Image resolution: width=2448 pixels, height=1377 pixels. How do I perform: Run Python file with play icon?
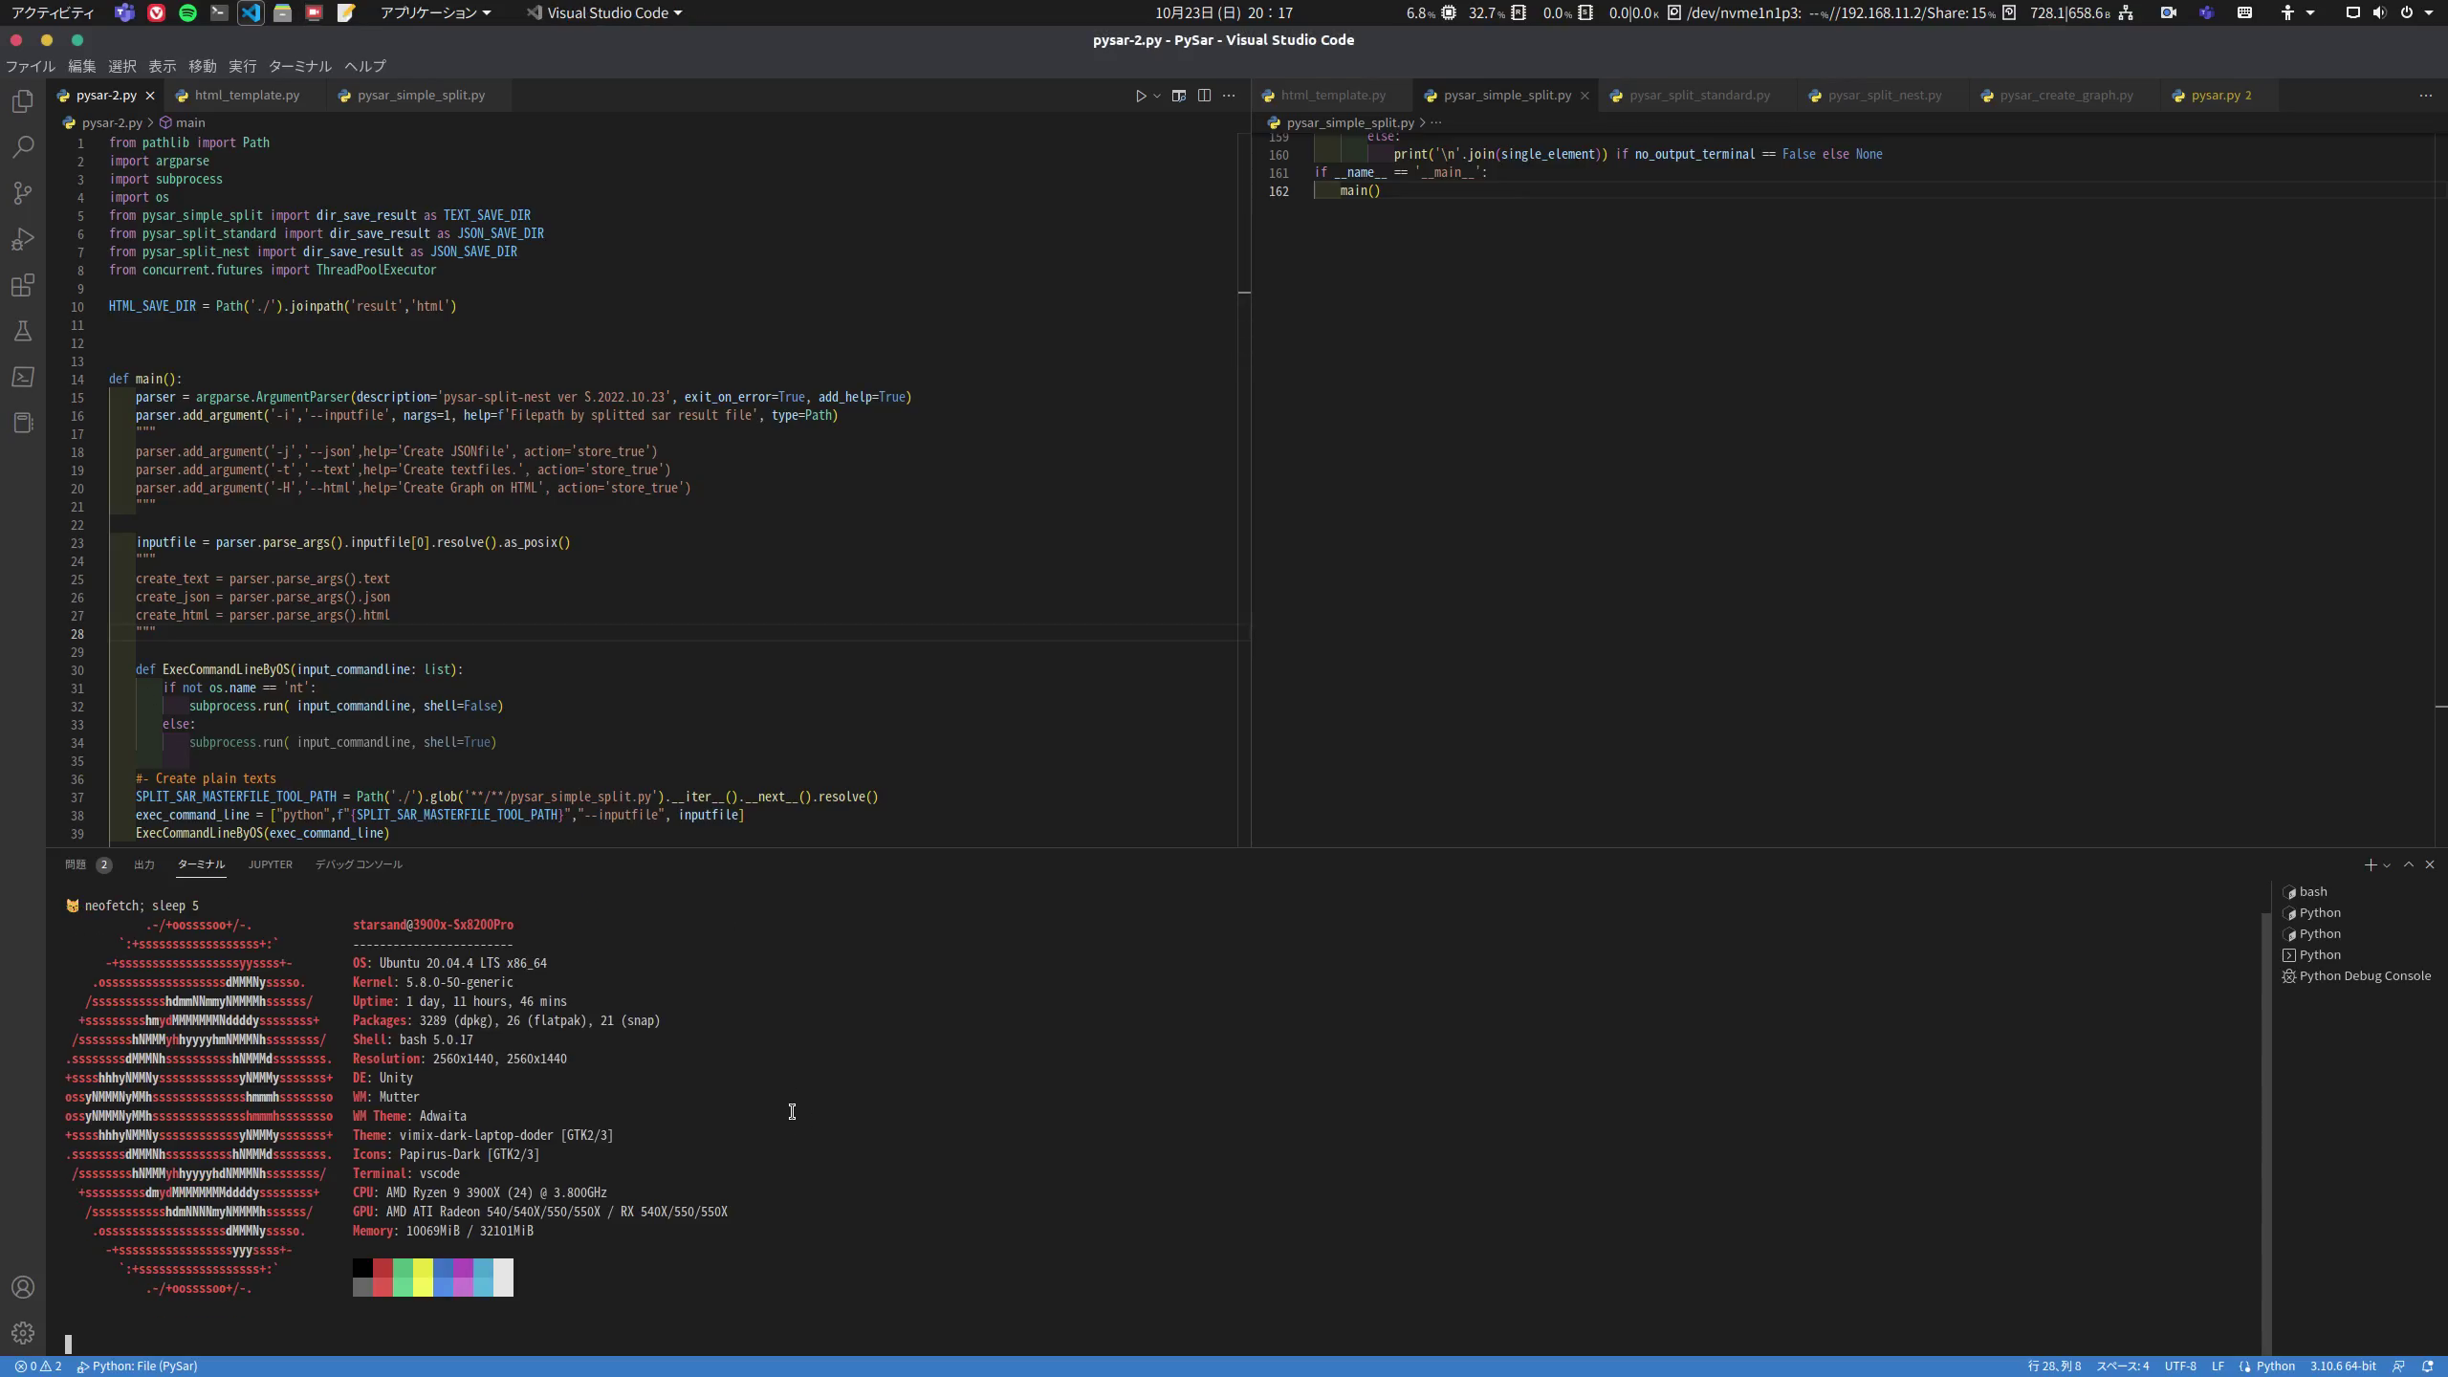(x=1141, y=96)
